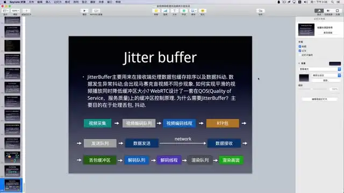Screen dimensions: 344x193
Task: Open Notification Center menu bar icon
Action: (x=338, y=2)
